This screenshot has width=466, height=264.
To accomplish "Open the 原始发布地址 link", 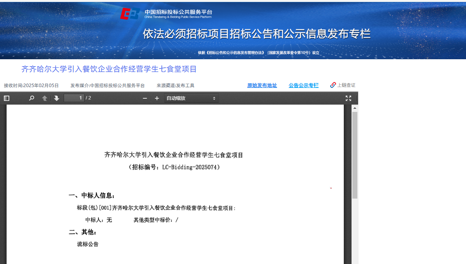I will click(x=262, y=86).
